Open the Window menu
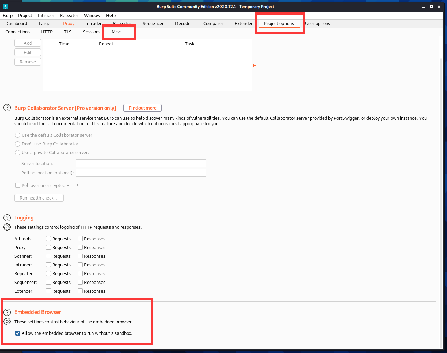This screenshot has width=447, height=353. pos(92,15)
